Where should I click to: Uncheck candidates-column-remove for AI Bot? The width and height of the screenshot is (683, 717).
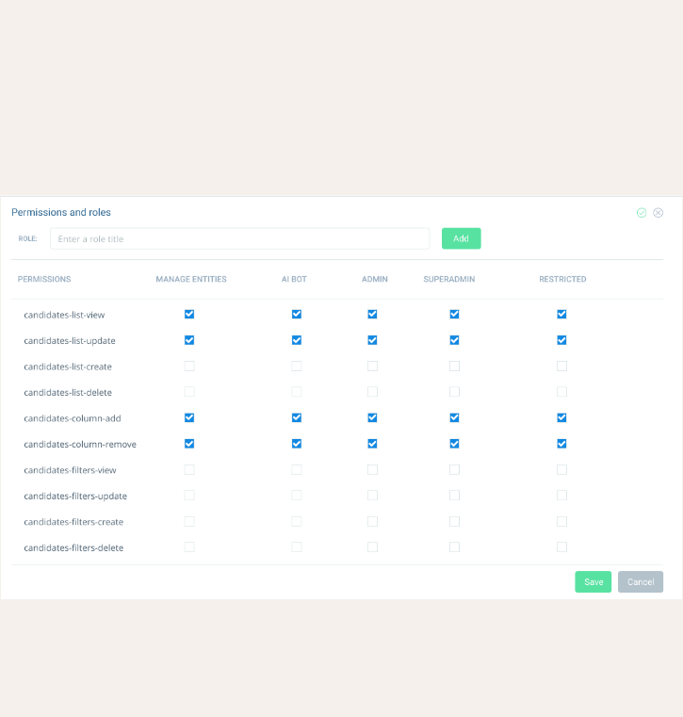pyautogui.click(x=296, y=444)
